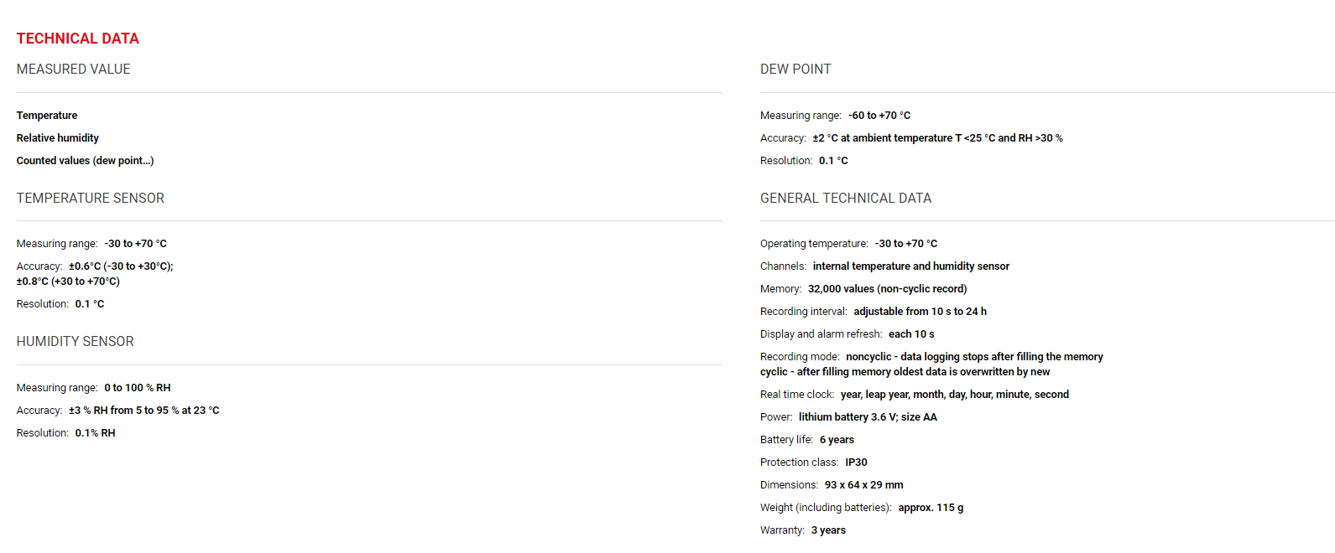1335x553 pixels.
Task: Click humidity measuring range 0 to 100 % RH
Action: point(137,388)
